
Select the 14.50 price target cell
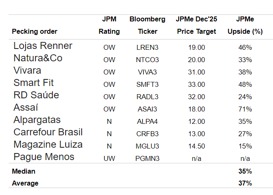(x=196, y=146)
